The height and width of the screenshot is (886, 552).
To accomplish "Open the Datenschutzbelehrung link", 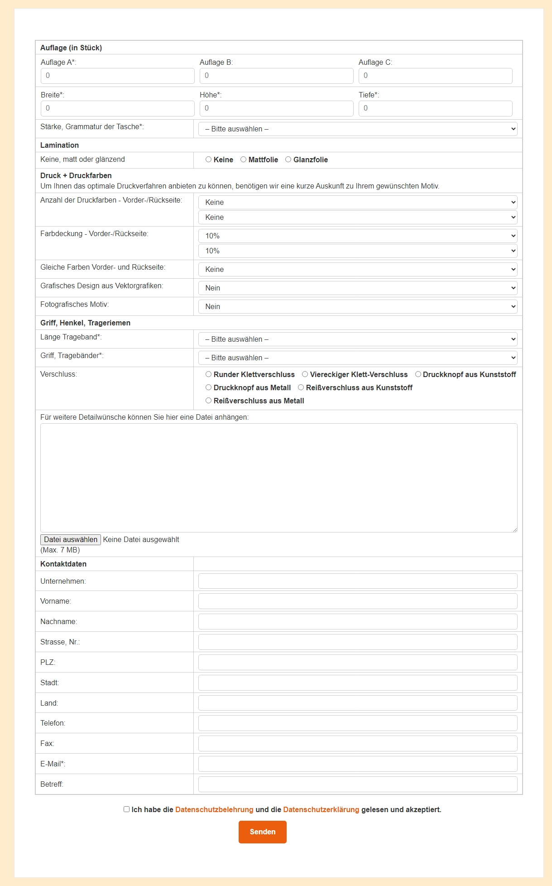I will [214, 809].
